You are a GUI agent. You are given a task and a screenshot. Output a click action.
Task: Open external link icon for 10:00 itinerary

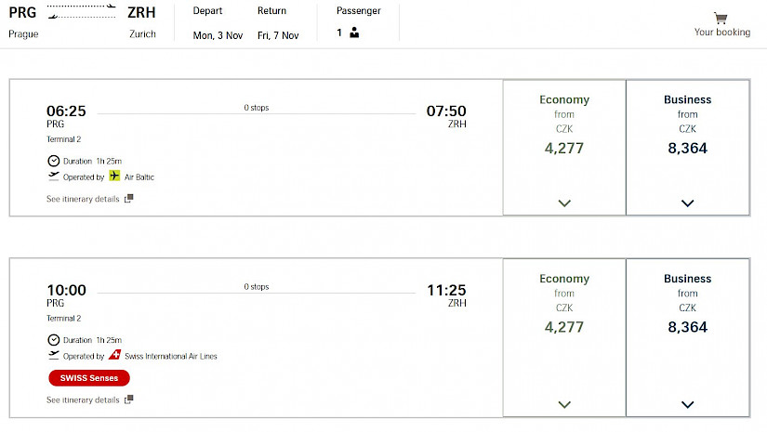[128, 399]
